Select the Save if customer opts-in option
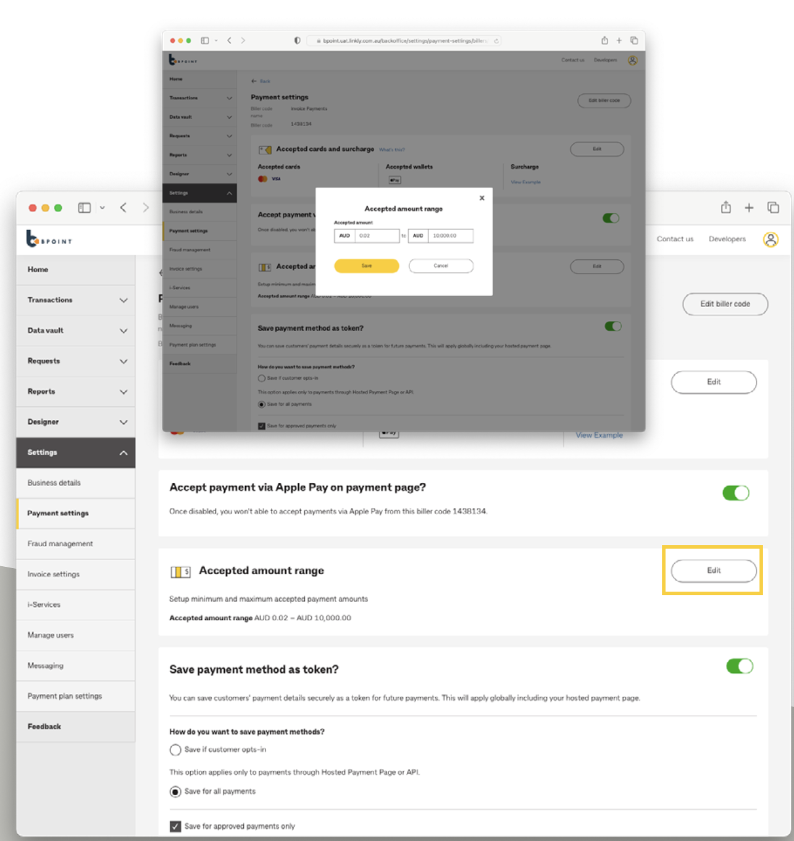The width and height of the screenshot is (794, 841). pyautogui.click(x=174, y=750)
